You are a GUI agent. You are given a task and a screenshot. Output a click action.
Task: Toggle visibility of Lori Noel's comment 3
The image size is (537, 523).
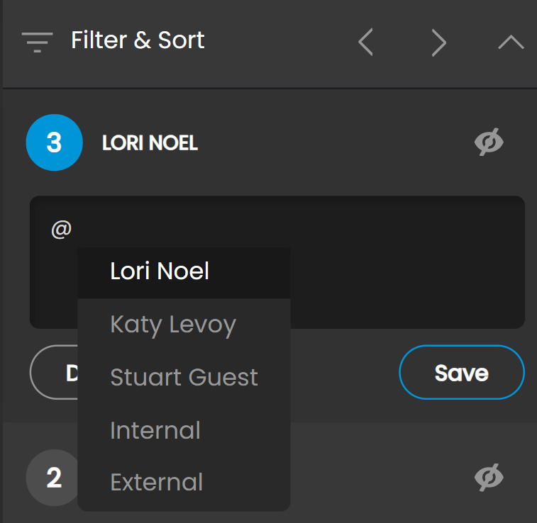489,142
